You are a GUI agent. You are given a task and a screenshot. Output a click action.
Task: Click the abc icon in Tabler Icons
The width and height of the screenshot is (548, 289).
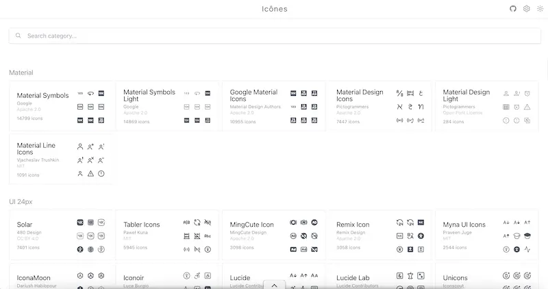coord(208,236)
